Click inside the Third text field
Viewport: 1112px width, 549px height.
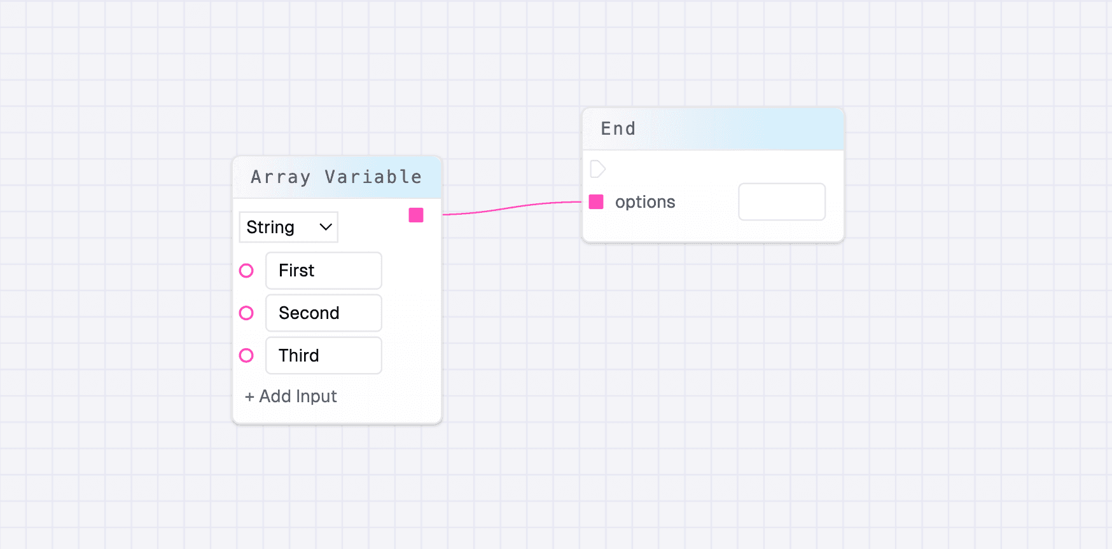click(x=323, y=356)
